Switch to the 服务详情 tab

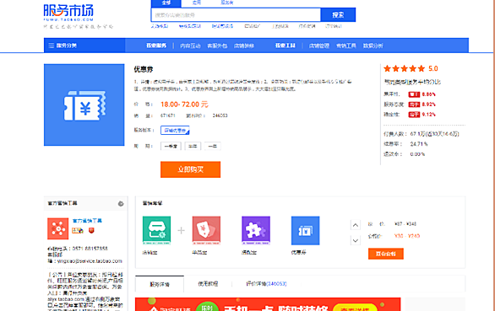(160, 284)
